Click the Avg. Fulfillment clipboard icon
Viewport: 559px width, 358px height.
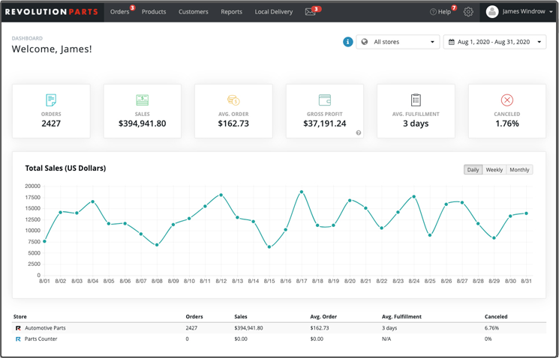pyautogui.click(x=416, y=100)
